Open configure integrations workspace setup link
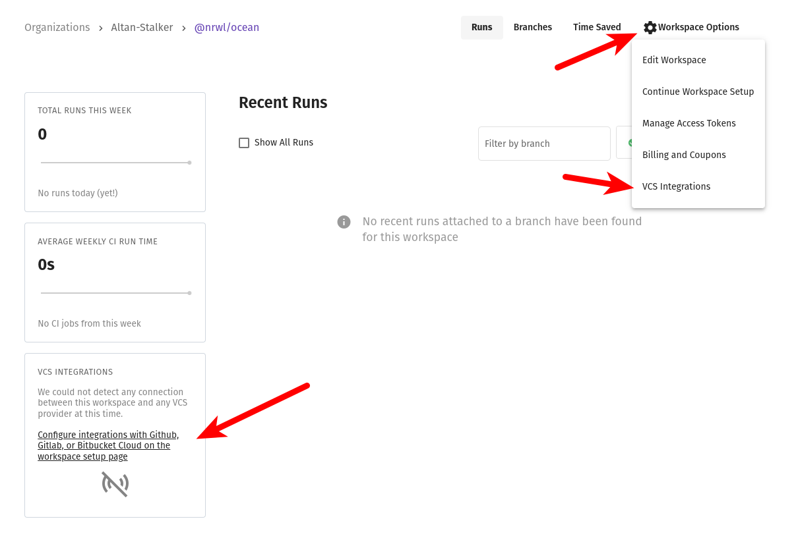This screenshot has width=798, height=544. (x=107, y=445)
